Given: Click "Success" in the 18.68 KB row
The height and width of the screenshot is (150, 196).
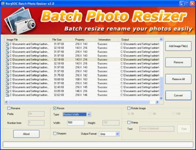Looking at the screenshot, I should pos(102,79).
